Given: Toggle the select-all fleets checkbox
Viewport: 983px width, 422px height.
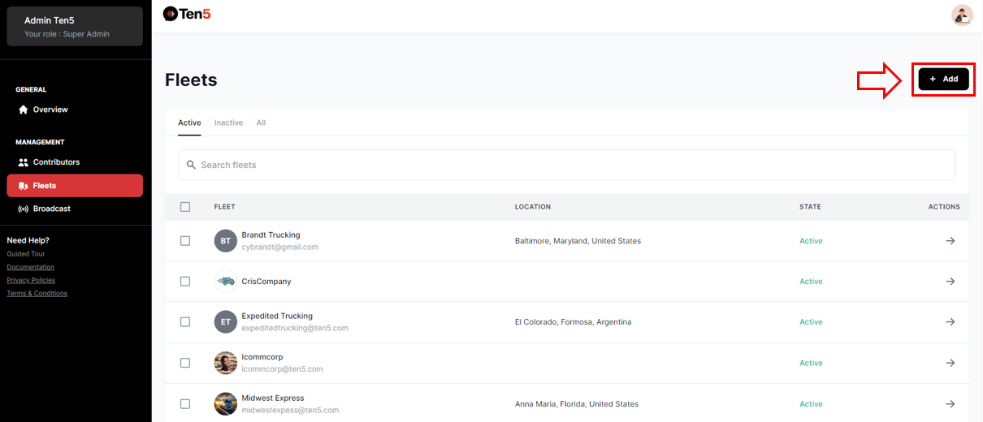Looking at the screenshot, I should pos(185,207).
